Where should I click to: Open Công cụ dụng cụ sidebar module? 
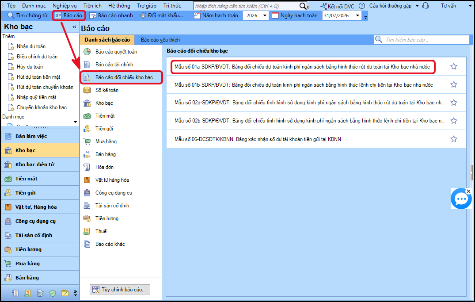point(40,221)
